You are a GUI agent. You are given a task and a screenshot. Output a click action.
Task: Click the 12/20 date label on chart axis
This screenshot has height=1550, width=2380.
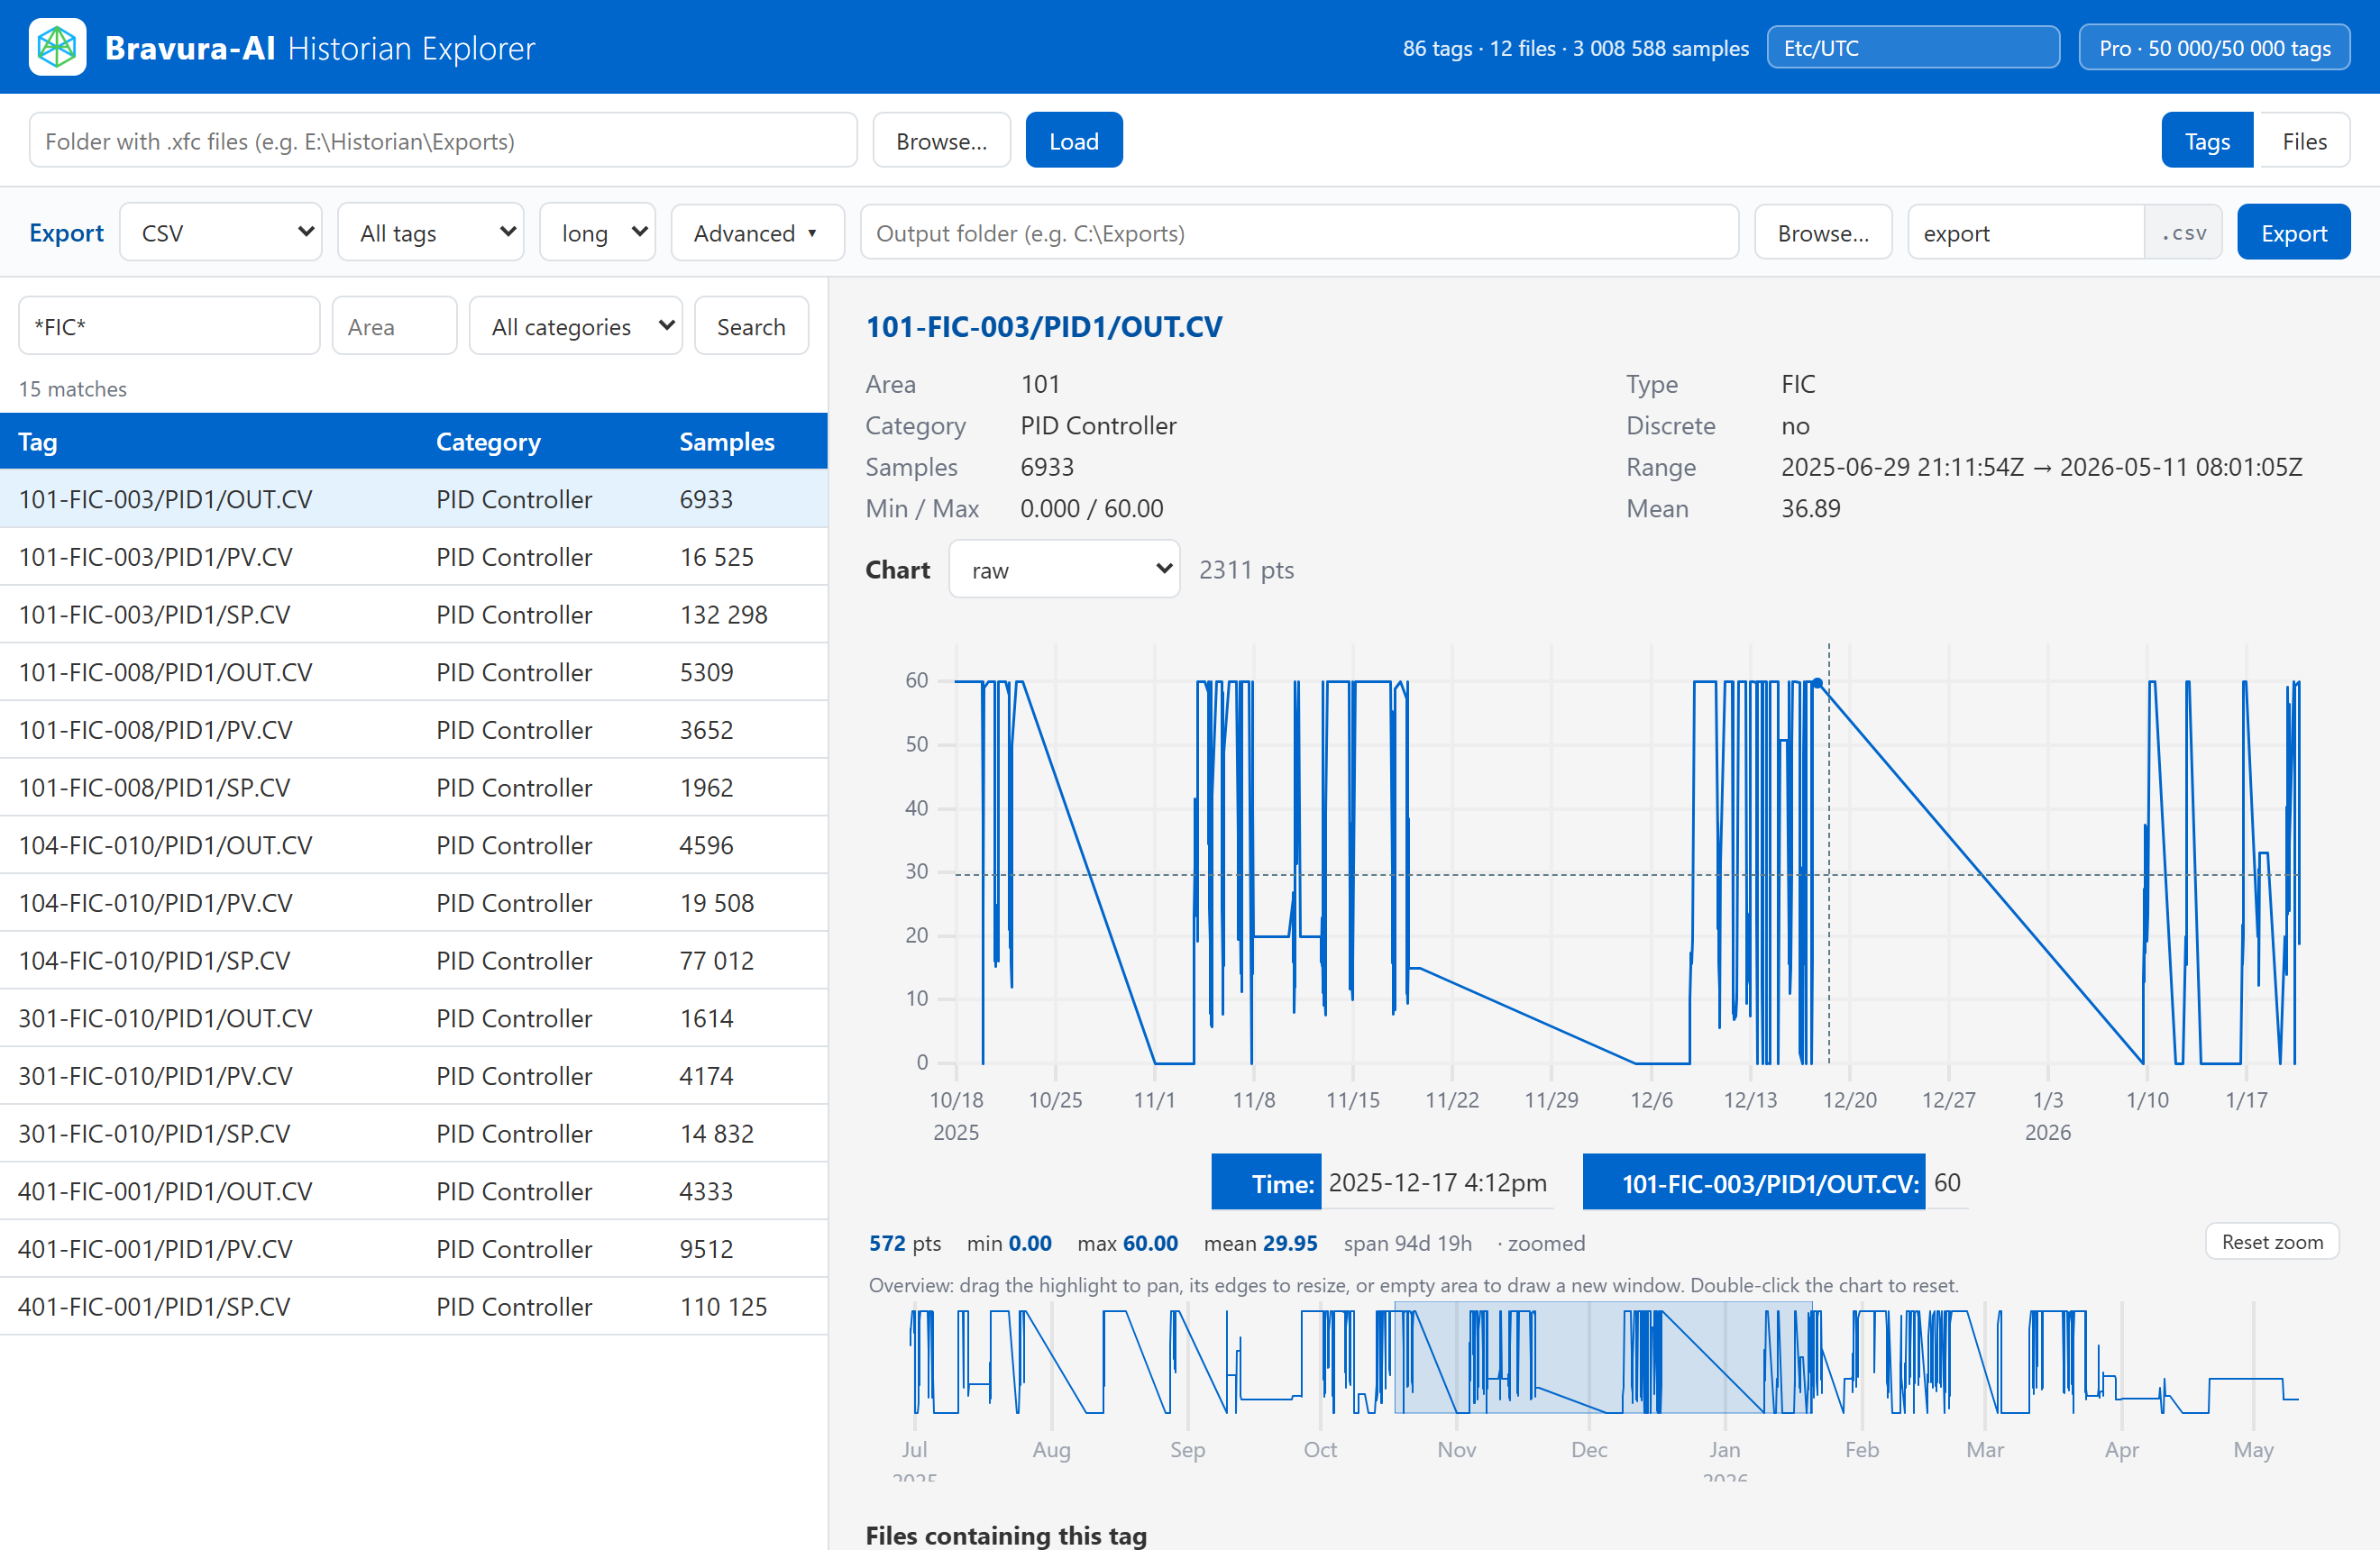(x=1848, y=1099)
